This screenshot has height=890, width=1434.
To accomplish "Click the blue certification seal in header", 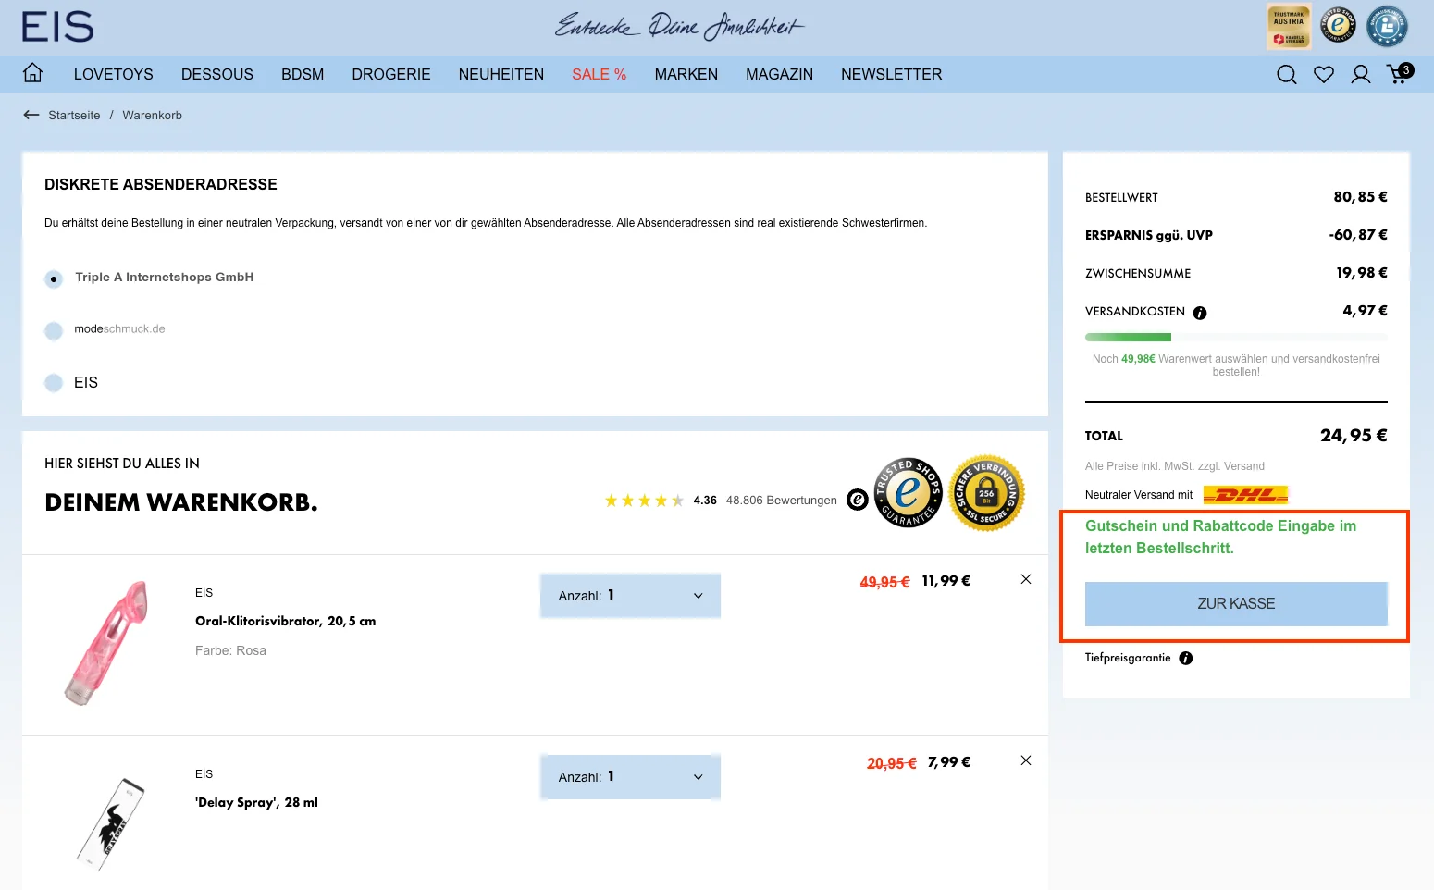I will pyautogui.click(x=1387, y=26).
